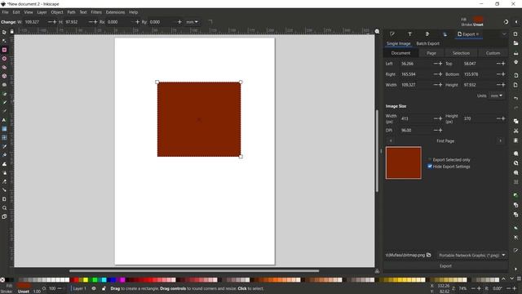Select the Page export area button
This screenshot has width=522, height=294.
click(431, 53)
